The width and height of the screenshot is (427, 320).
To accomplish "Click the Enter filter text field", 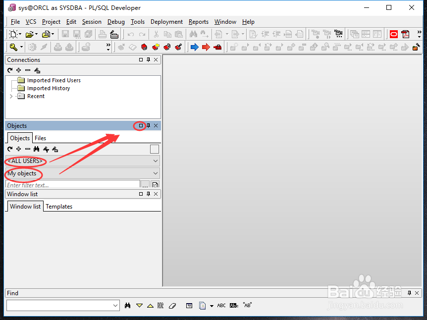I will 73,184.
